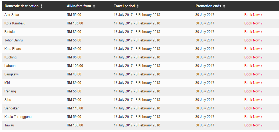Click Book Now for Tawau
The width and height of the screenshot is (279, 132).
pos(253,125)
